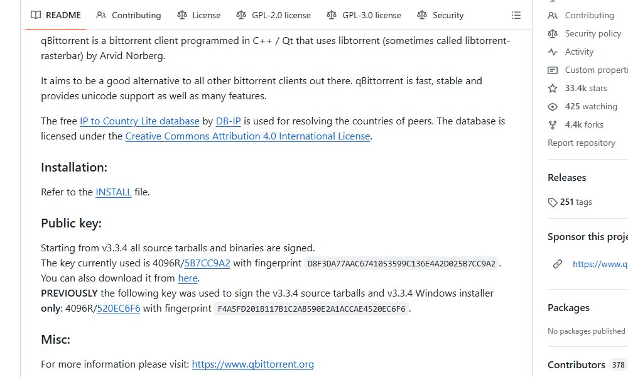This screenshot has width=628, height=377.
Task: Open the IP to Country Lite database link
Action: [x=139, y=121]
